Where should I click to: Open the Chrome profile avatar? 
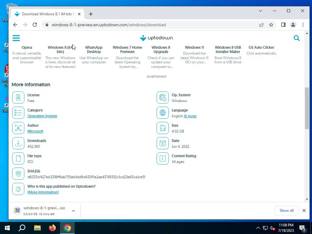(x=293, y=25)
